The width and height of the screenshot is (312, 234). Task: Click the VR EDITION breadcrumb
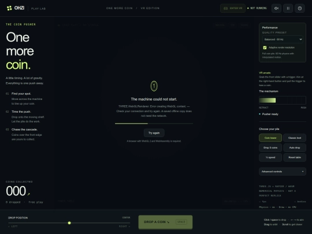150,8
